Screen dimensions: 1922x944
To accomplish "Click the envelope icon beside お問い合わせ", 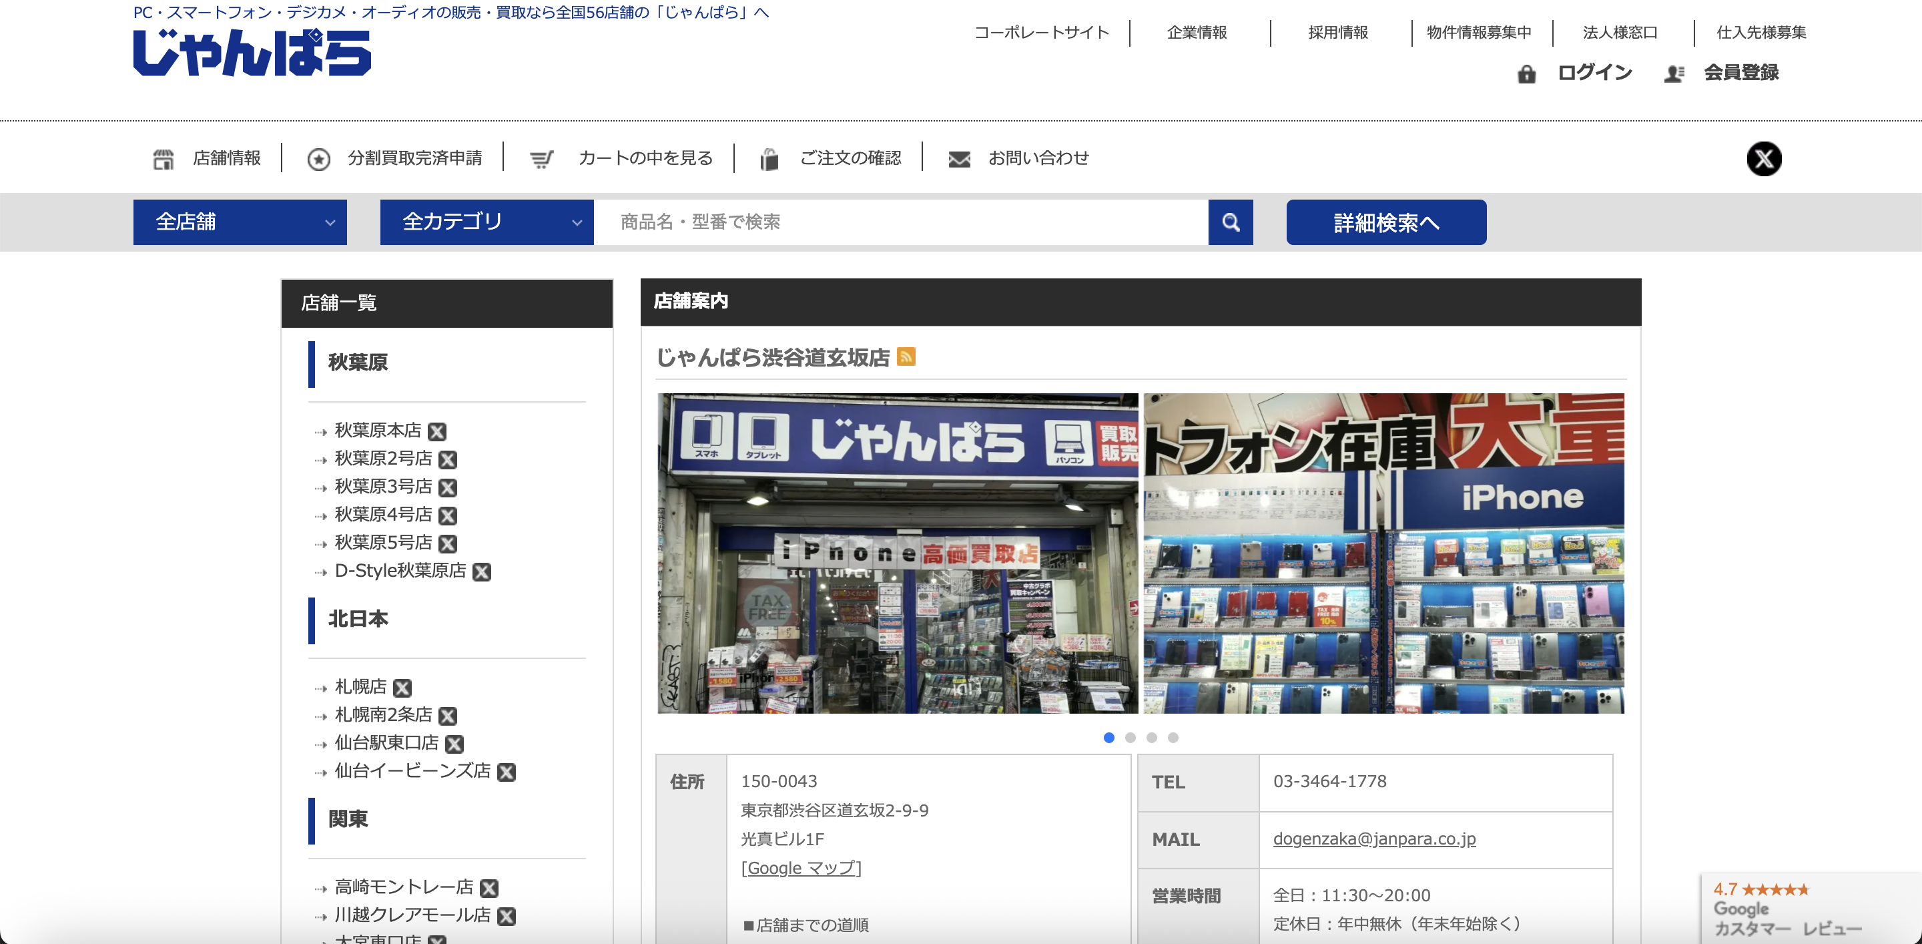I will click(x=959, y=159).
